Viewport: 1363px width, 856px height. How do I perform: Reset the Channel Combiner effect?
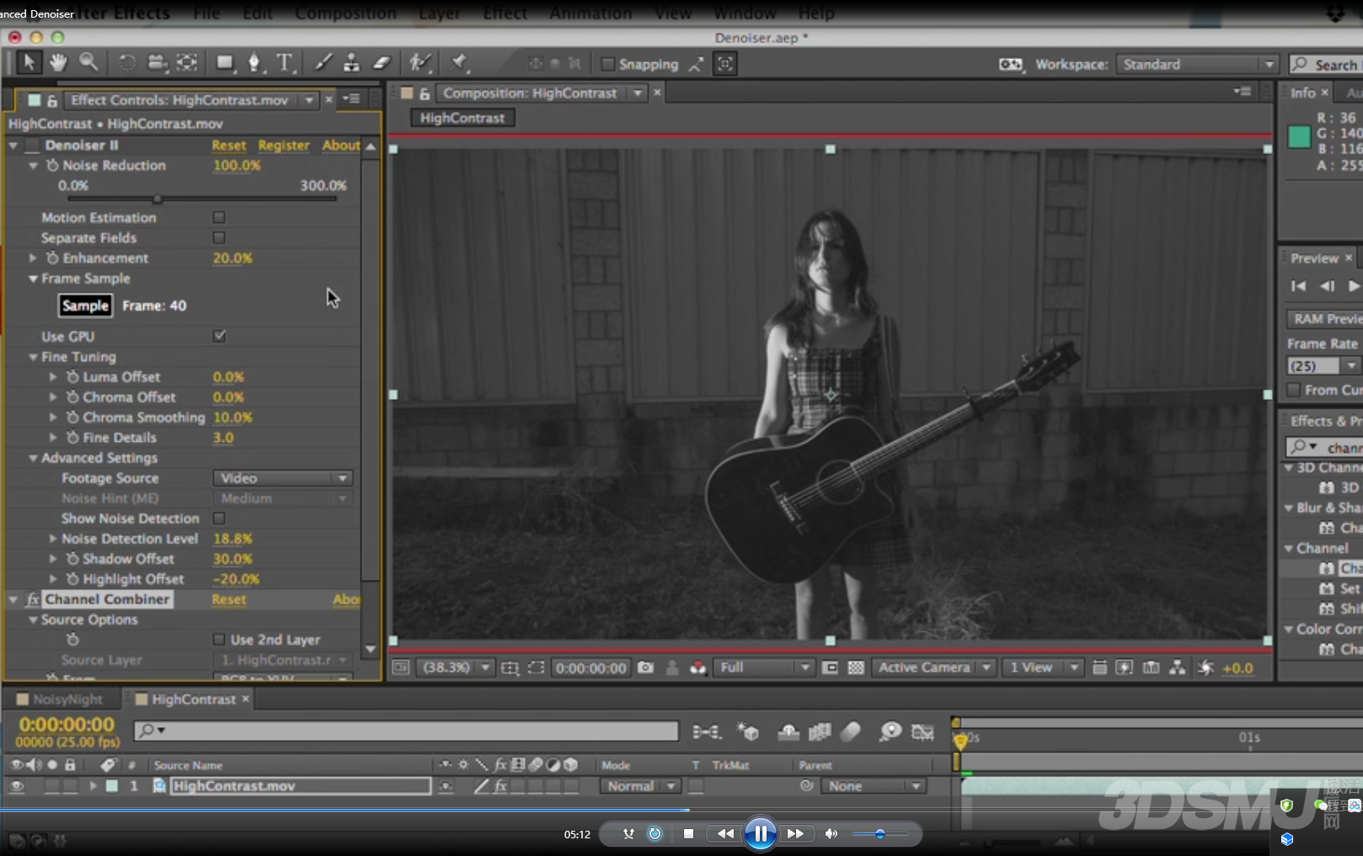tap(229, 599)
